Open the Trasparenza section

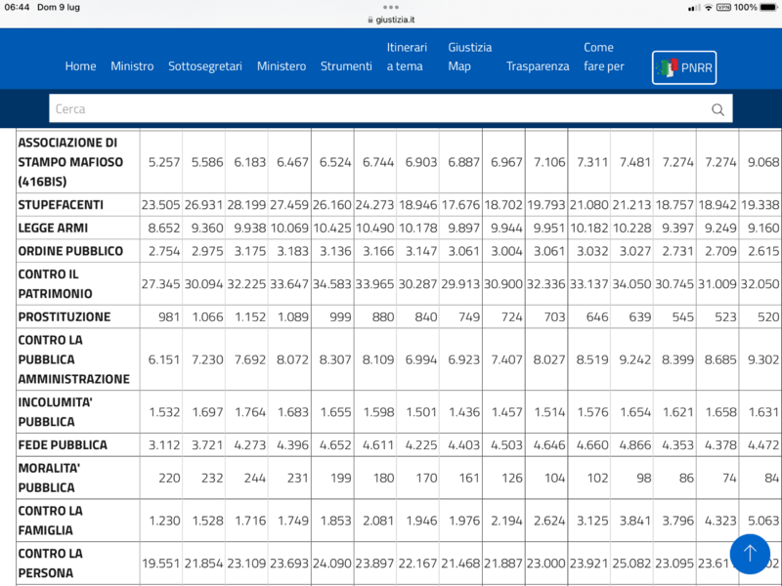click(x=538, y=66)
